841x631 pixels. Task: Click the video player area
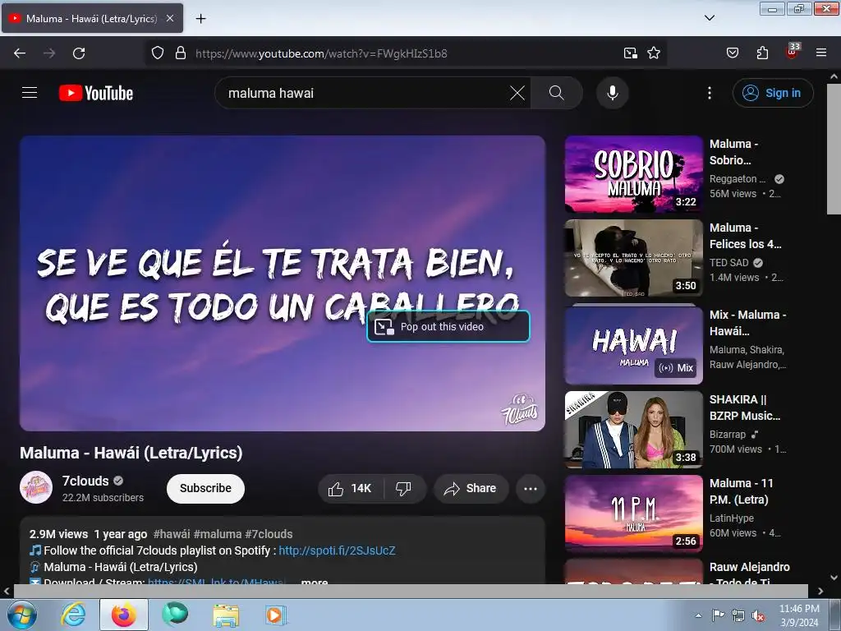pos(283,283)
